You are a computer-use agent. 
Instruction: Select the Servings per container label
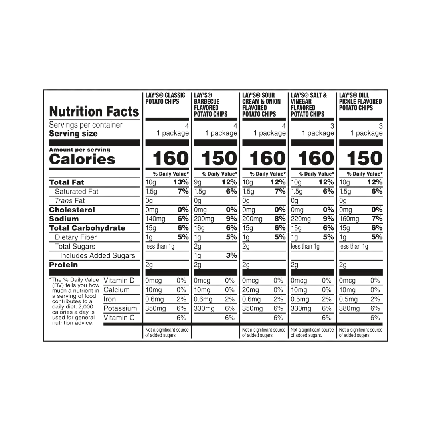tap(86, 125)
